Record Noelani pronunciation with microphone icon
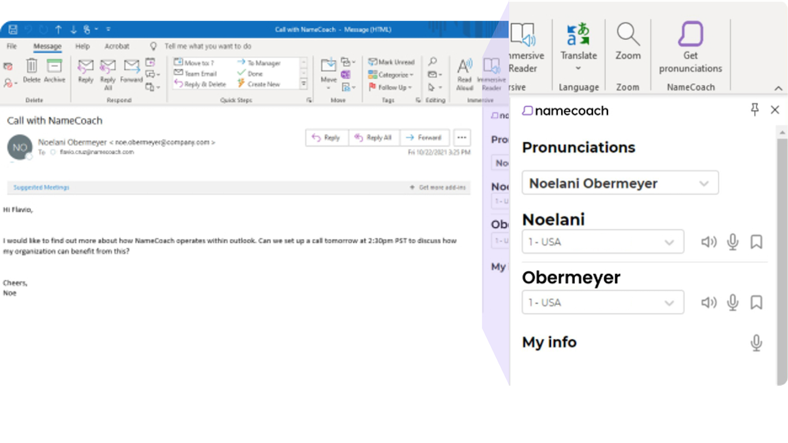Image resolution: width=788 pixels, height=443 pixels. [733, 242]
